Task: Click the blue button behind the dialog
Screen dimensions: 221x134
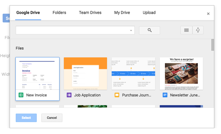Action: [x=6, y=18]
